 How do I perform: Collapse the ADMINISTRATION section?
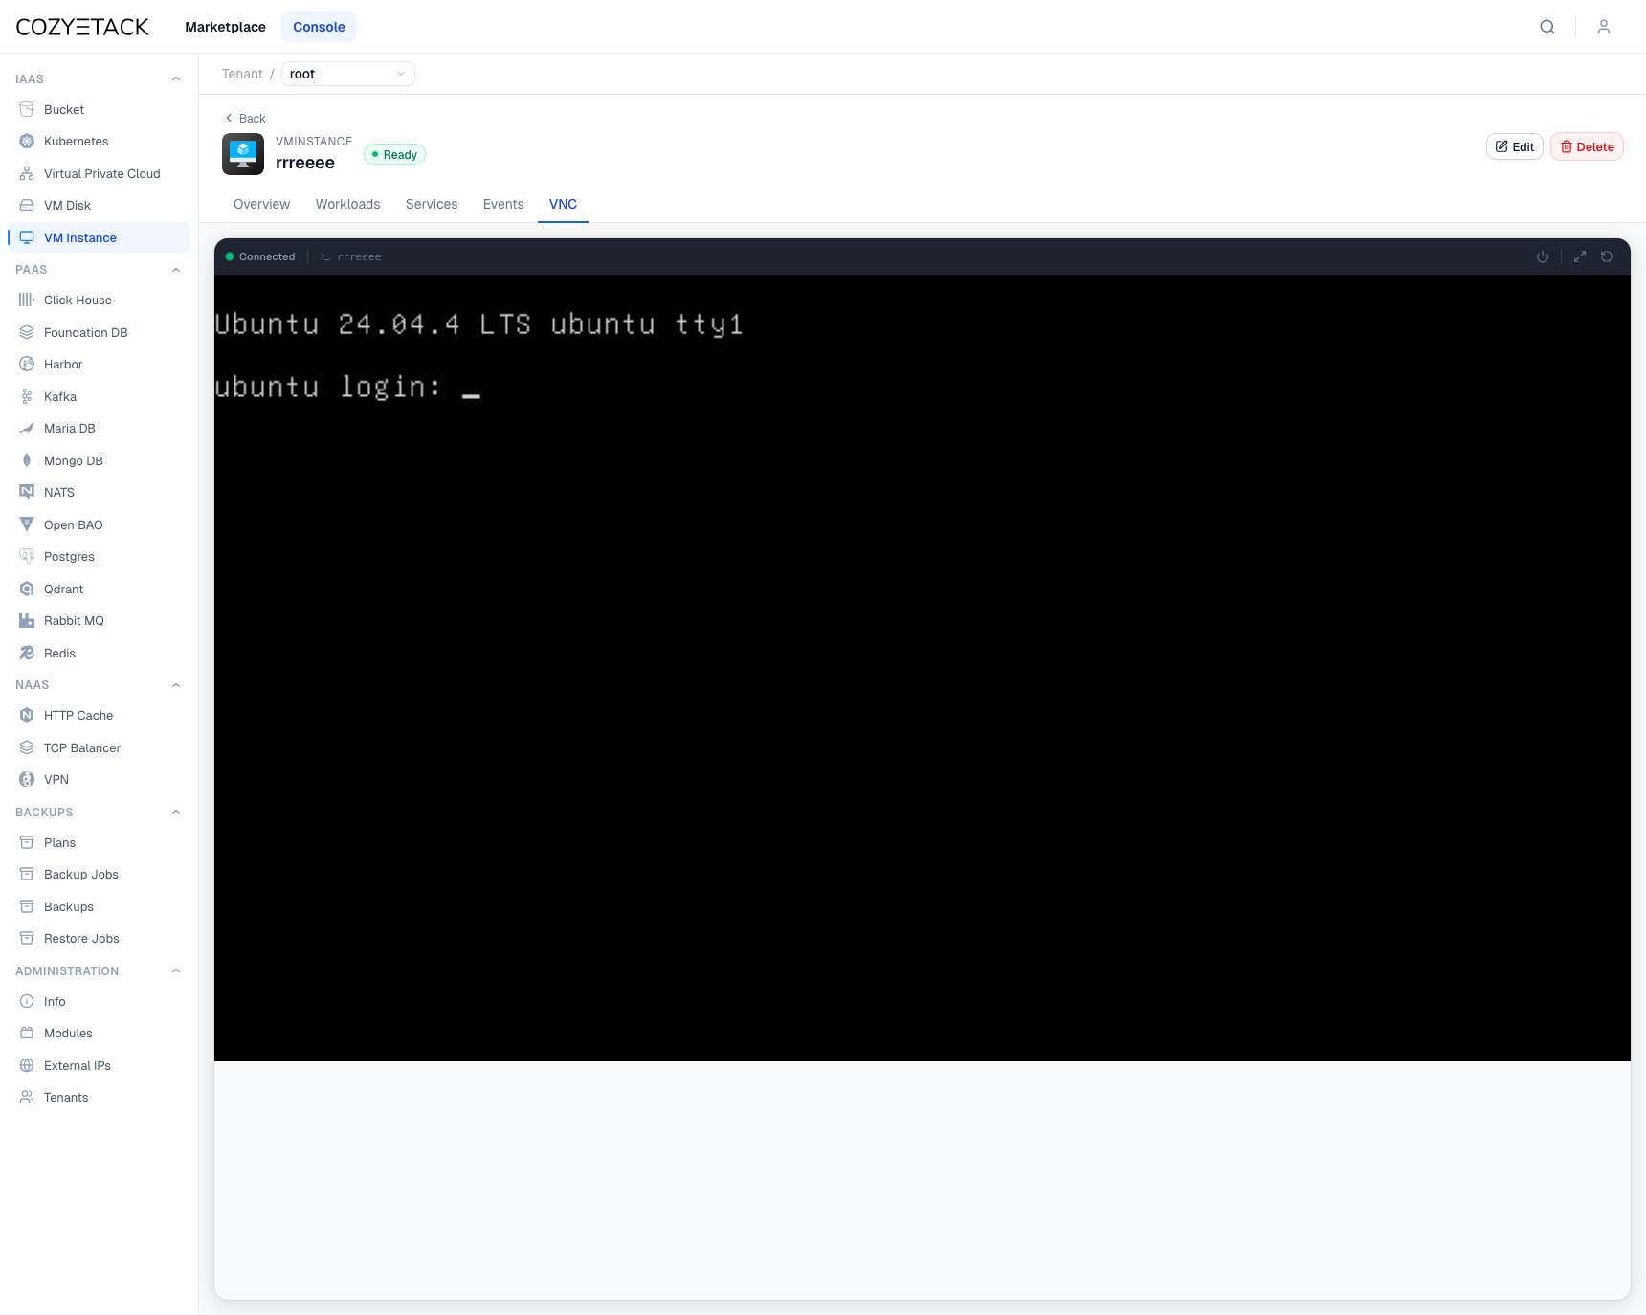tap(176, 970)
